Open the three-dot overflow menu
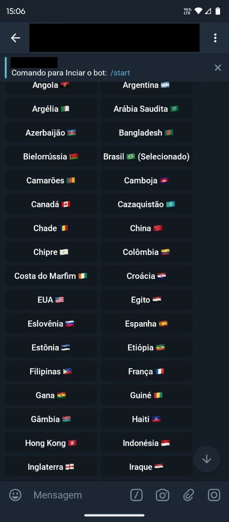The image size is (229, 522). [215, 38]
